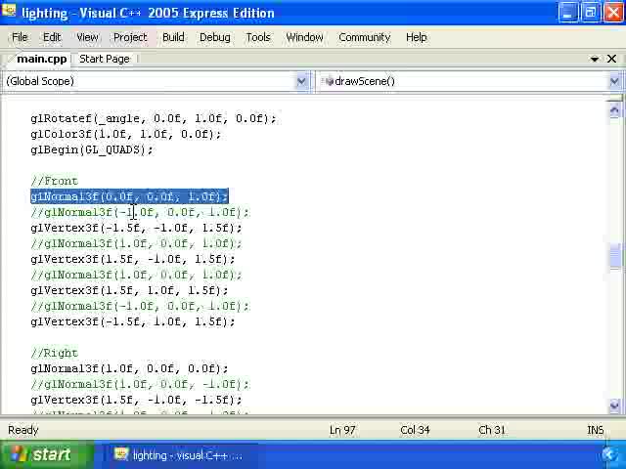Click the glNormal3f(1.0f, 0.0f, 0.0f) line
The image size is (626, 469).
click(x=129, y=368)
